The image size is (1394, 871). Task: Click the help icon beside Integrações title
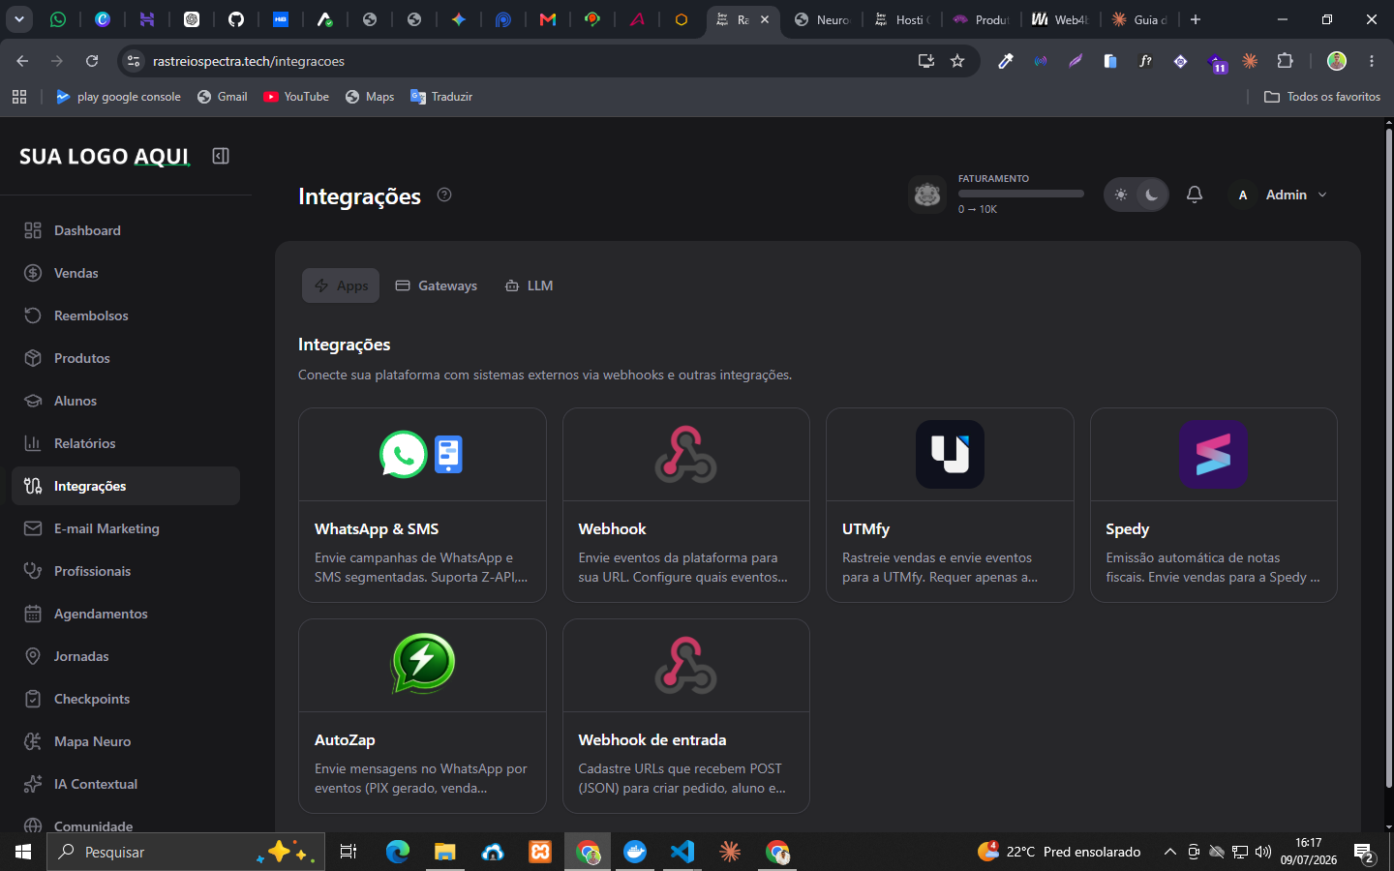coord(444,195)
